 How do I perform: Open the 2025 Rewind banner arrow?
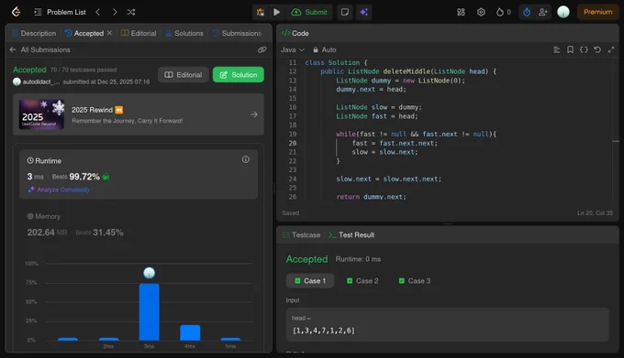[x=254, y=114]
